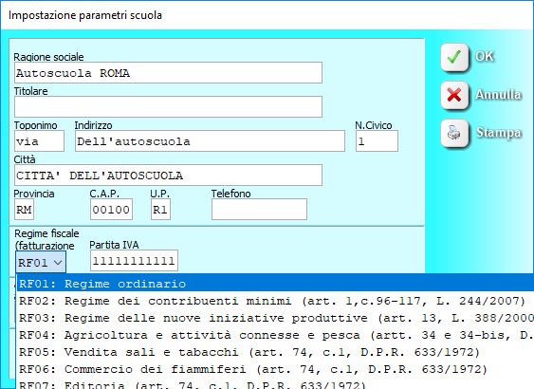Click the printer Stampa icon
Viewport: 534px width, 389px height.
coord(454,133)
